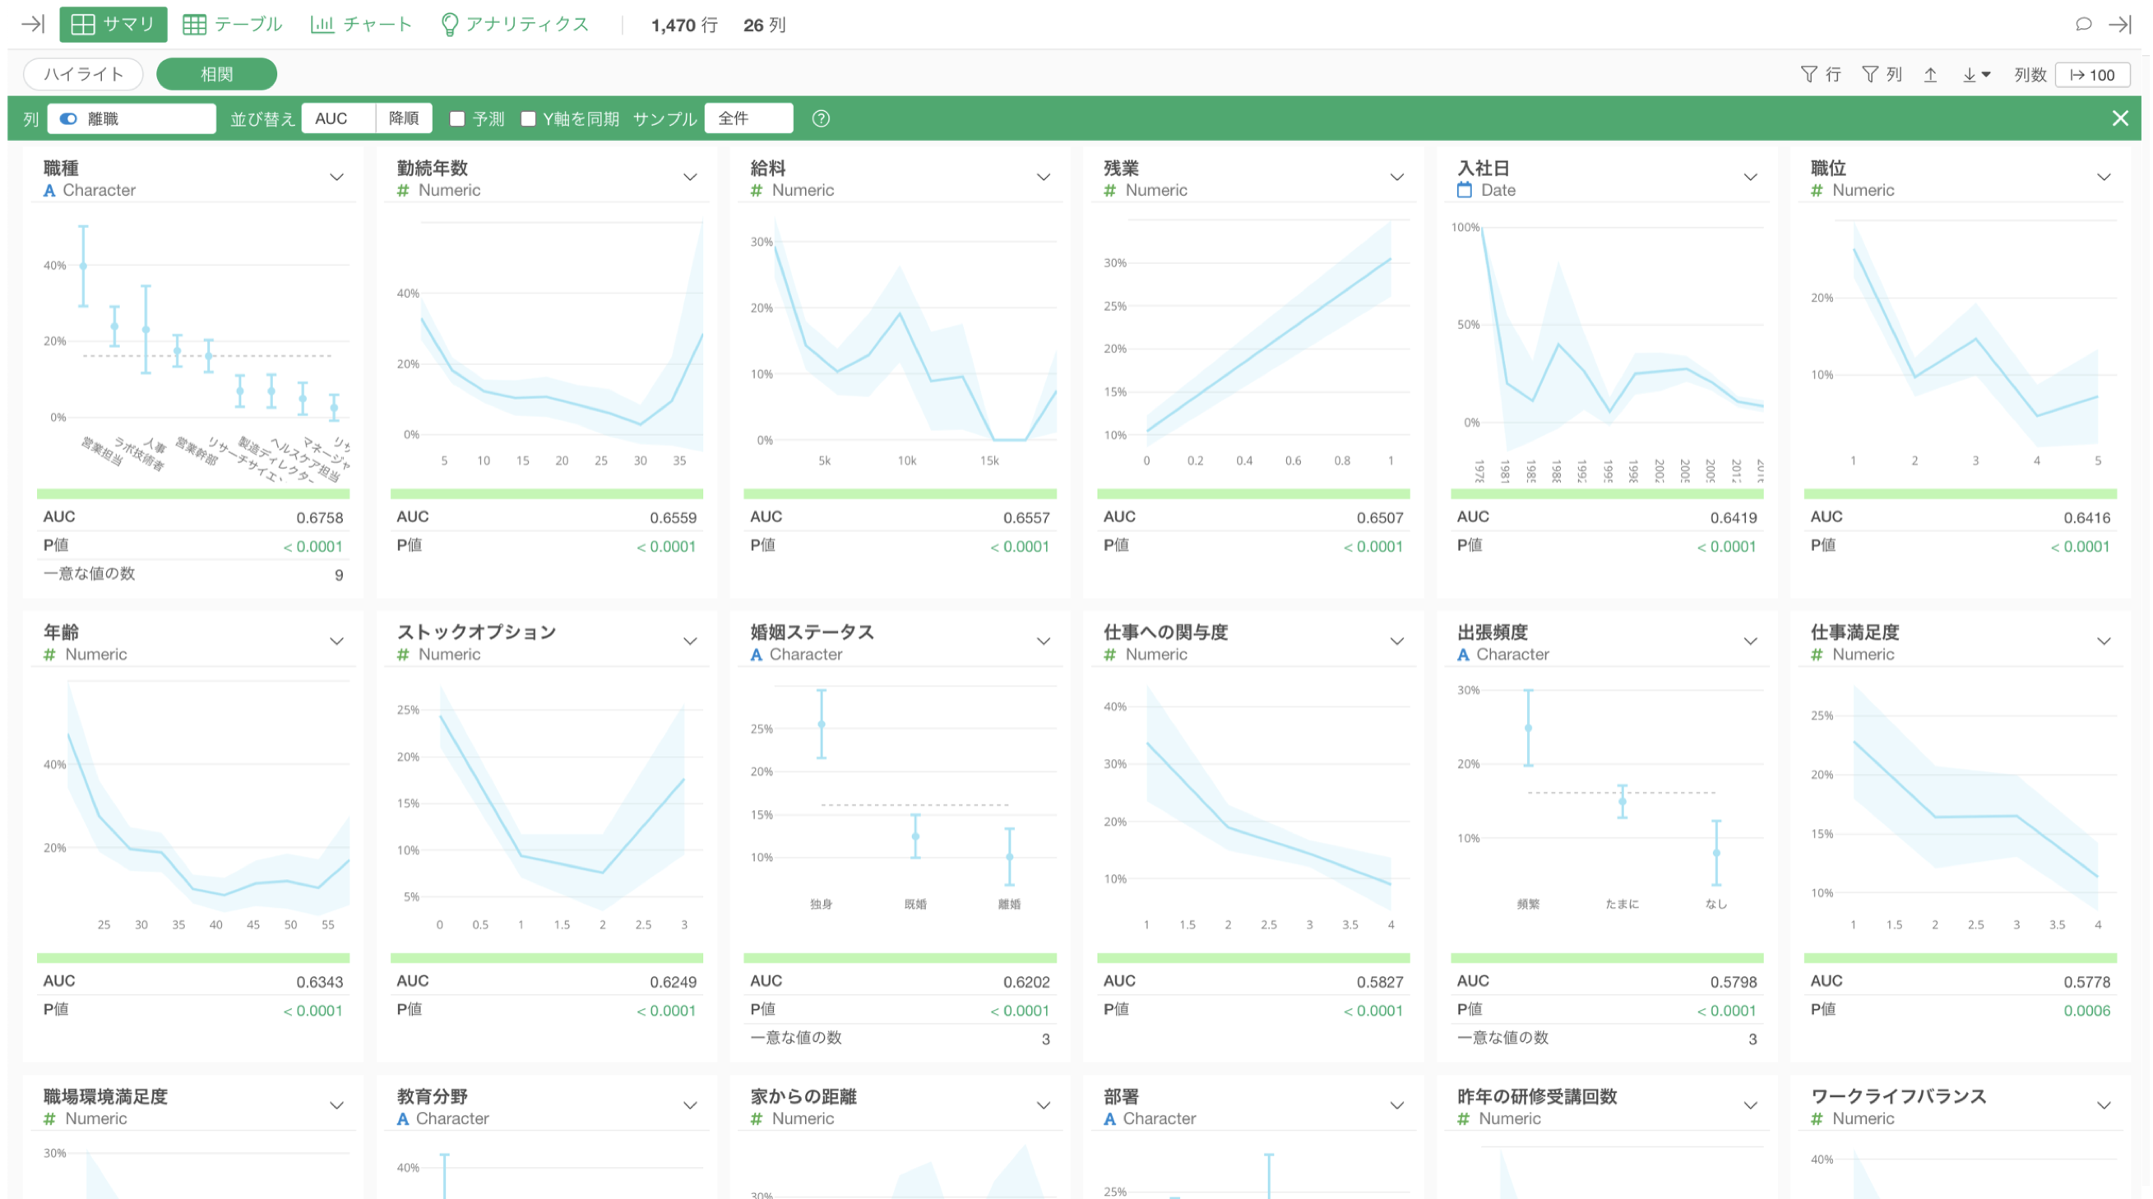Image resolution: width=2153 pixels, height=1199 pixels.
Task: Expand the 職種 column menu chevron
Action: [x=337, y=177]
